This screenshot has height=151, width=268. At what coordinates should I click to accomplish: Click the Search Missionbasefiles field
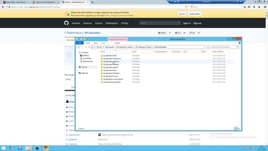(x=225, y=47)
